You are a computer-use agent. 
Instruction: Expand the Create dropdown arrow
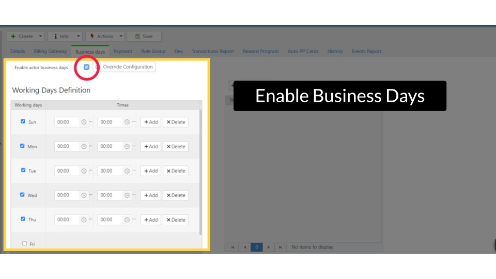(x=41, y=37)
